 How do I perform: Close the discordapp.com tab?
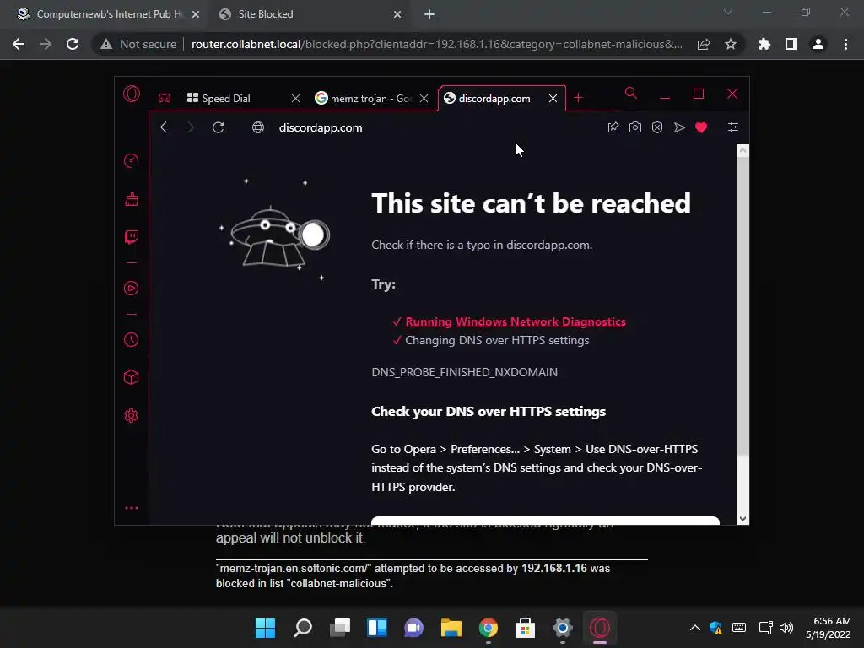coord(553,98)
